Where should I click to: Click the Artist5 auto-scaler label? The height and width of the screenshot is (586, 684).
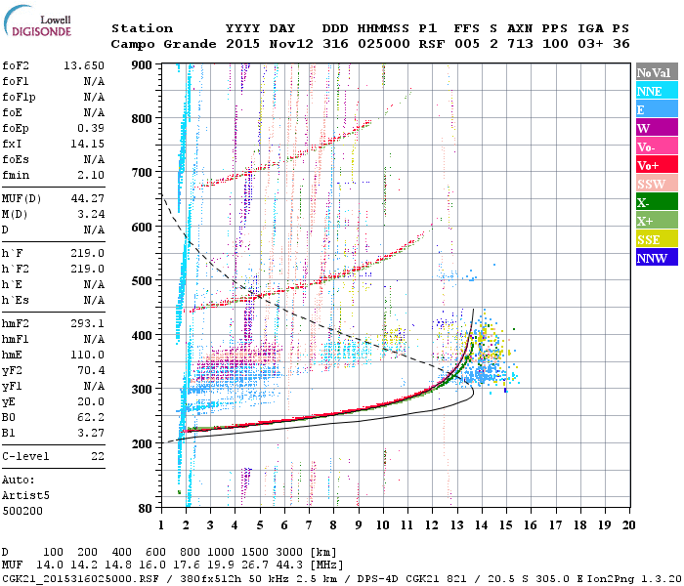(25, 496)
